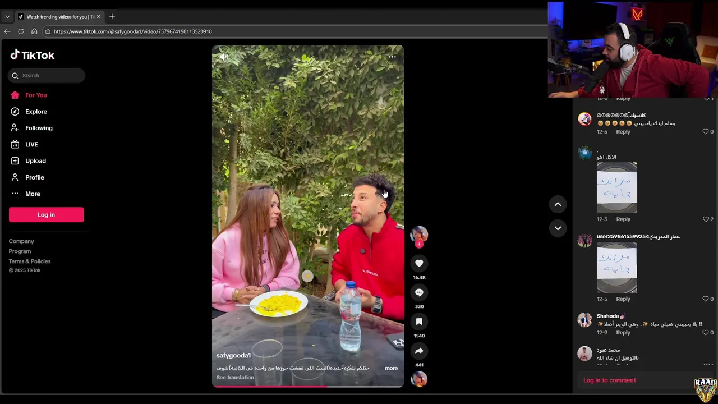This screenshot has height=404, width=718.
Task: Like the video with heart icon
Action: [x=419, y=263]
